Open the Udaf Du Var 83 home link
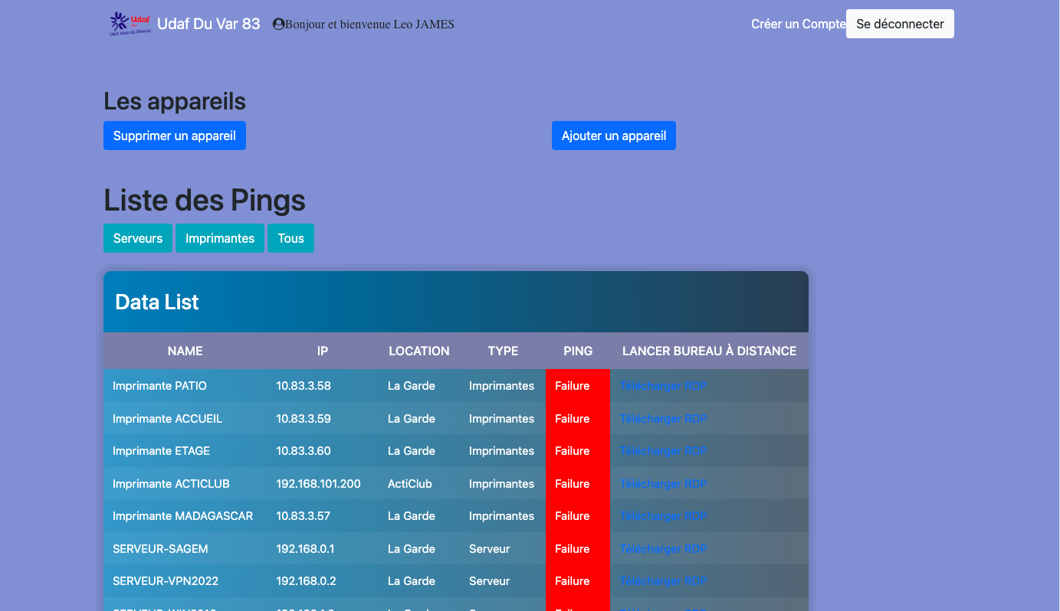This screenshot has width=1060, height=611. [208, 24]
